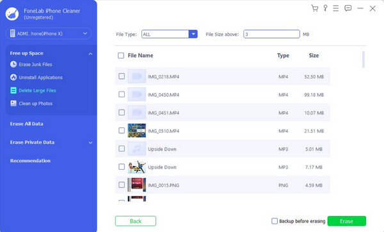Open the File Type dropdown arrow
The height and width of the screenshot is (232, 384).
193,34
